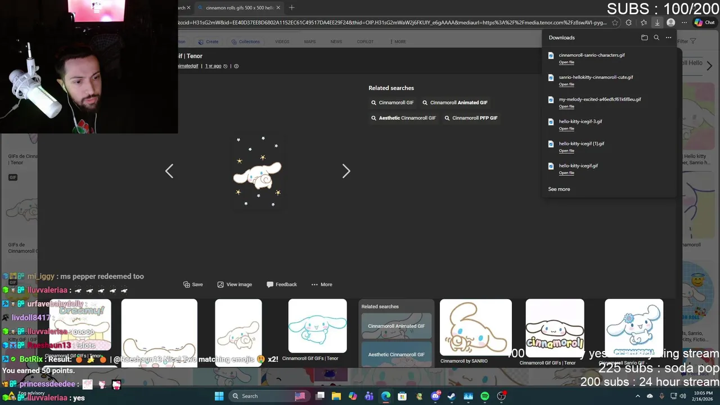The height and width of the screenshot is (405, 720).
Task: Search related Cinnamoroll PFP GIF
Action: point(471,118)
